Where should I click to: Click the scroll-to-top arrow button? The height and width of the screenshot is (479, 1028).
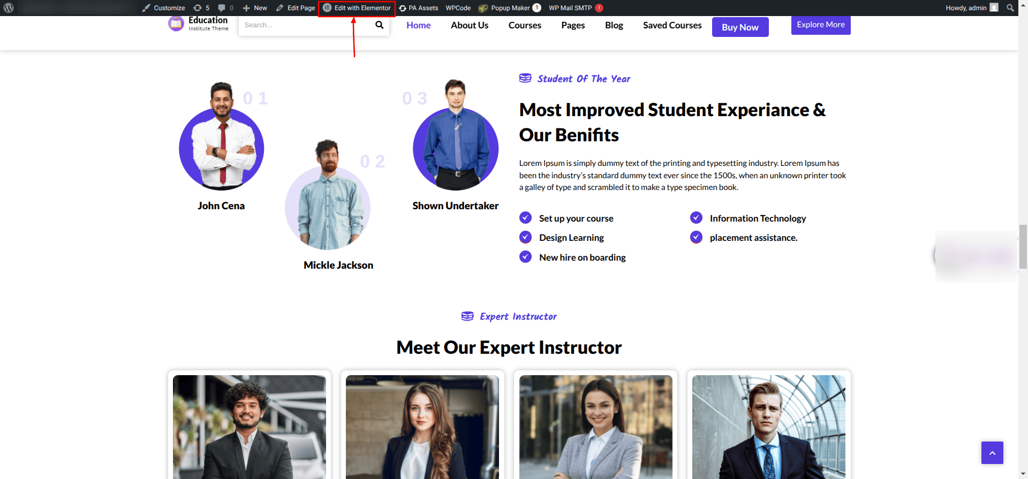992,453
